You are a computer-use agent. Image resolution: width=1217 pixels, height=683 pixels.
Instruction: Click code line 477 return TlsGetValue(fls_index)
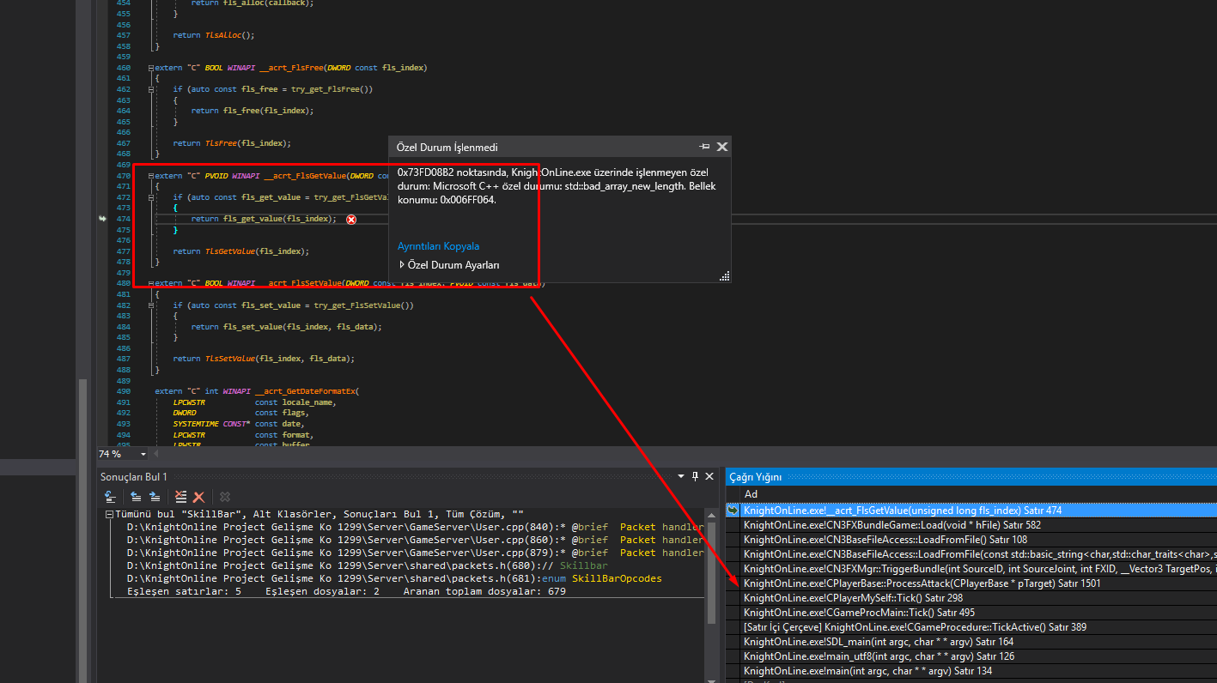point(240,251)
